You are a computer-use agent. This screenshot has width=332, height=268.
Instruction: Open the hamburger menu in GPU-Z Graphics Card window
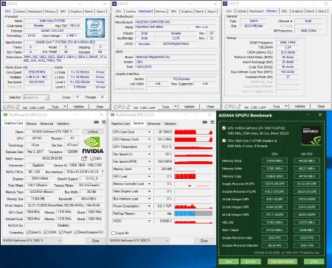(104, 122)
